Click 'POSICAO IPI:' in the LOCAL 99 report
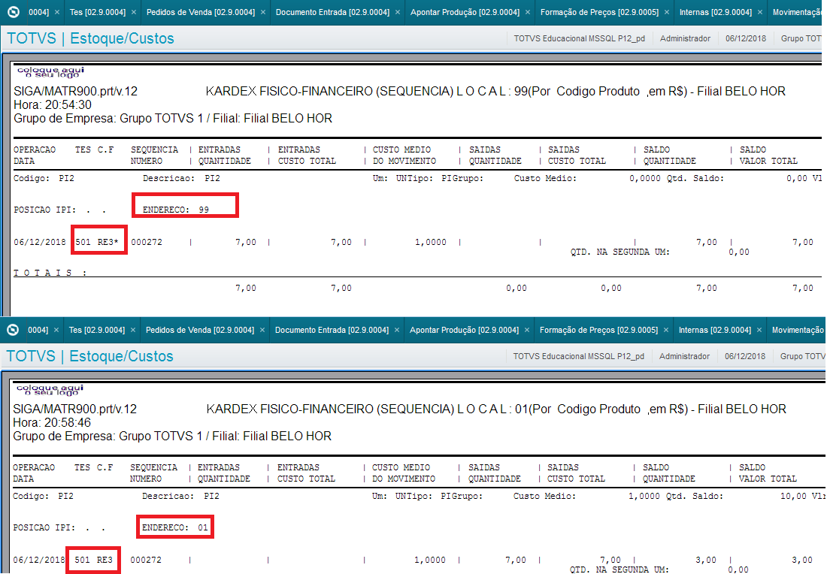827x574 pixels. pos(45,210)
